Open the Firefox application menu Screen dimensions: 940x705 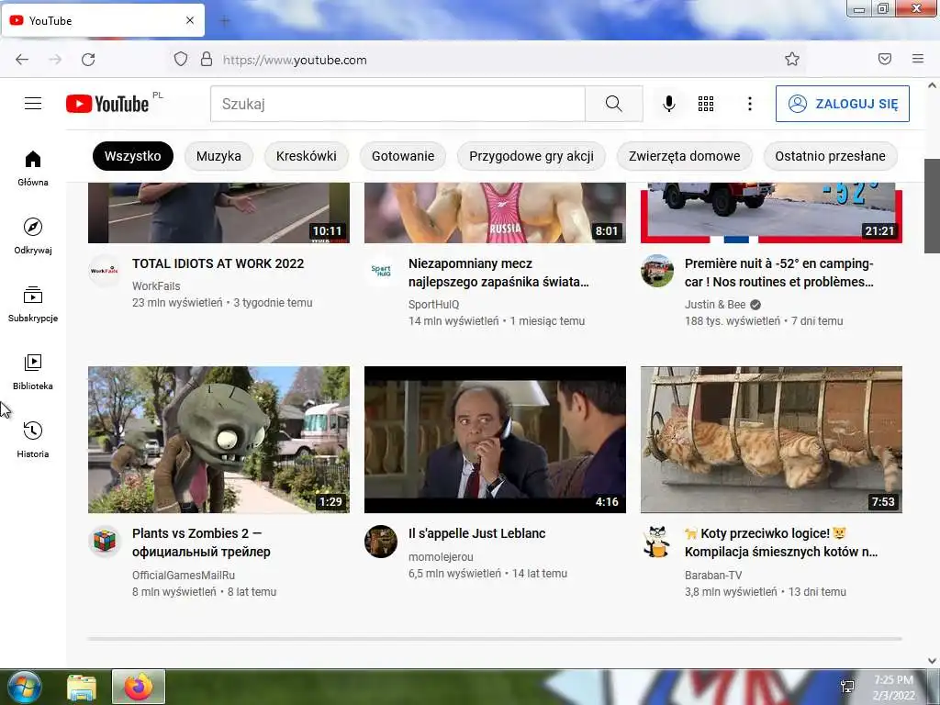point(918,59)
